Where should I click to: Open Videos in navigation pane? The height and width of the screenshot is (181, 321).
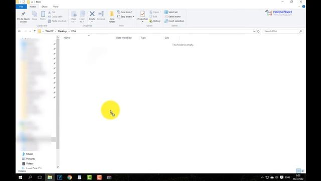pyautogui.click(x=28, y=163)
